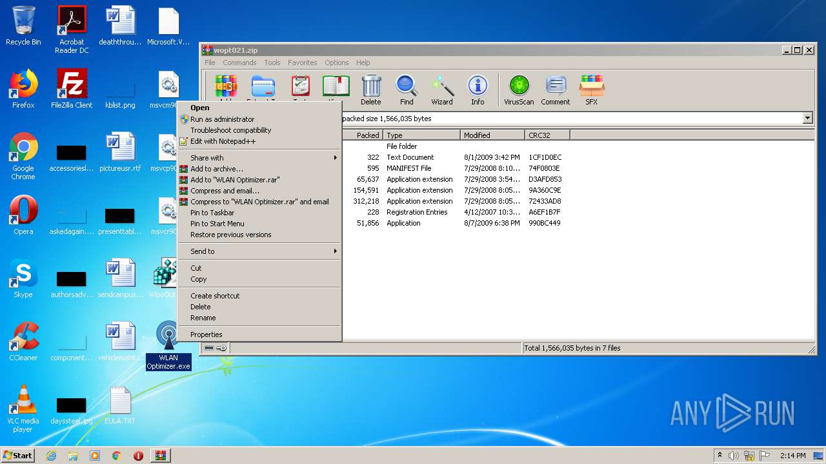The image size is (826, 464).
Task: Choose Troubleshoot compatibility
Action: [259, 130]
